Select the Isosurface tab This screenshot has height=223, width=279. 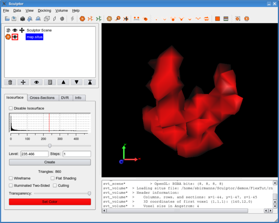click(x=15, y=98)
